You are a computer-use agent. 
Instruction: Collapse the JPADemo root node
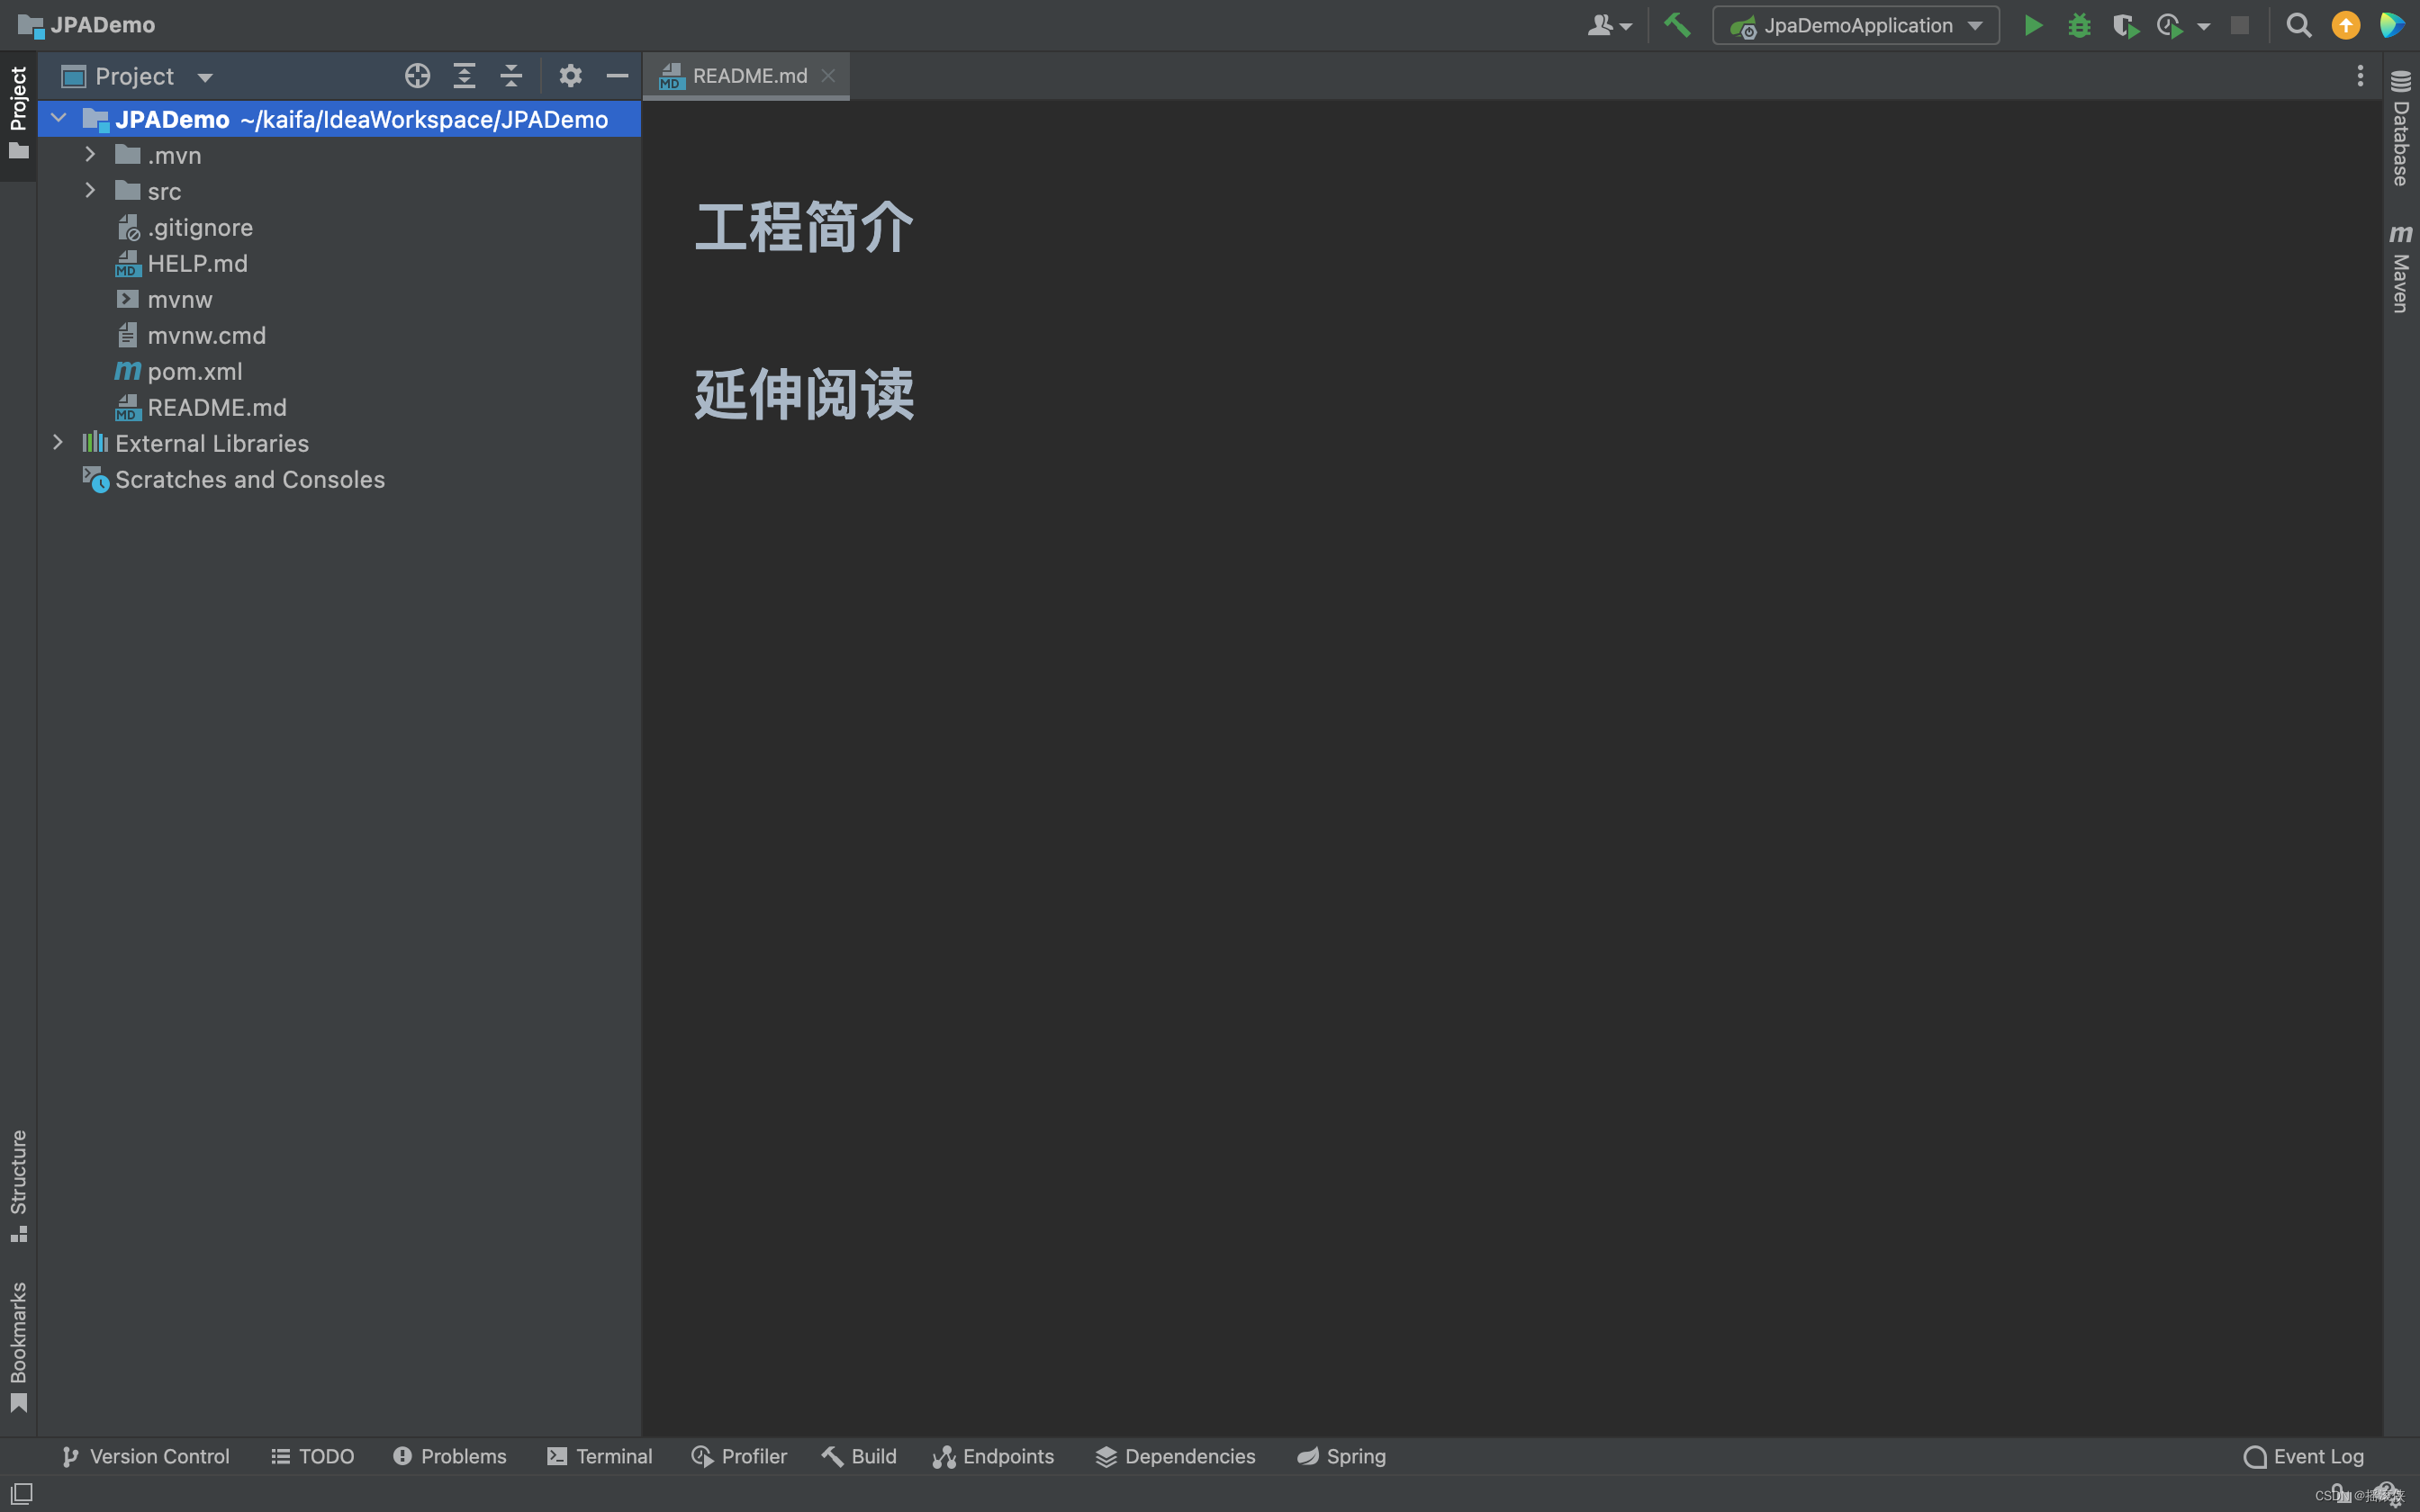tap(58, 118)
